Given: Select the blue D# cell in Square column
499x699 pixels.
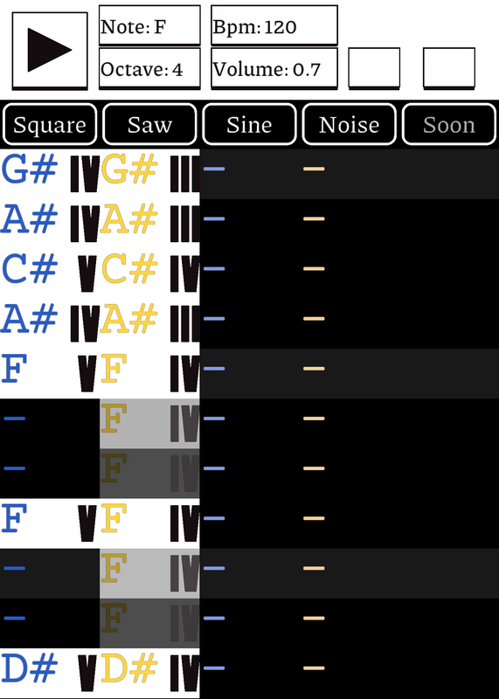Looking at the screenshot, I should tap(50, 673).
